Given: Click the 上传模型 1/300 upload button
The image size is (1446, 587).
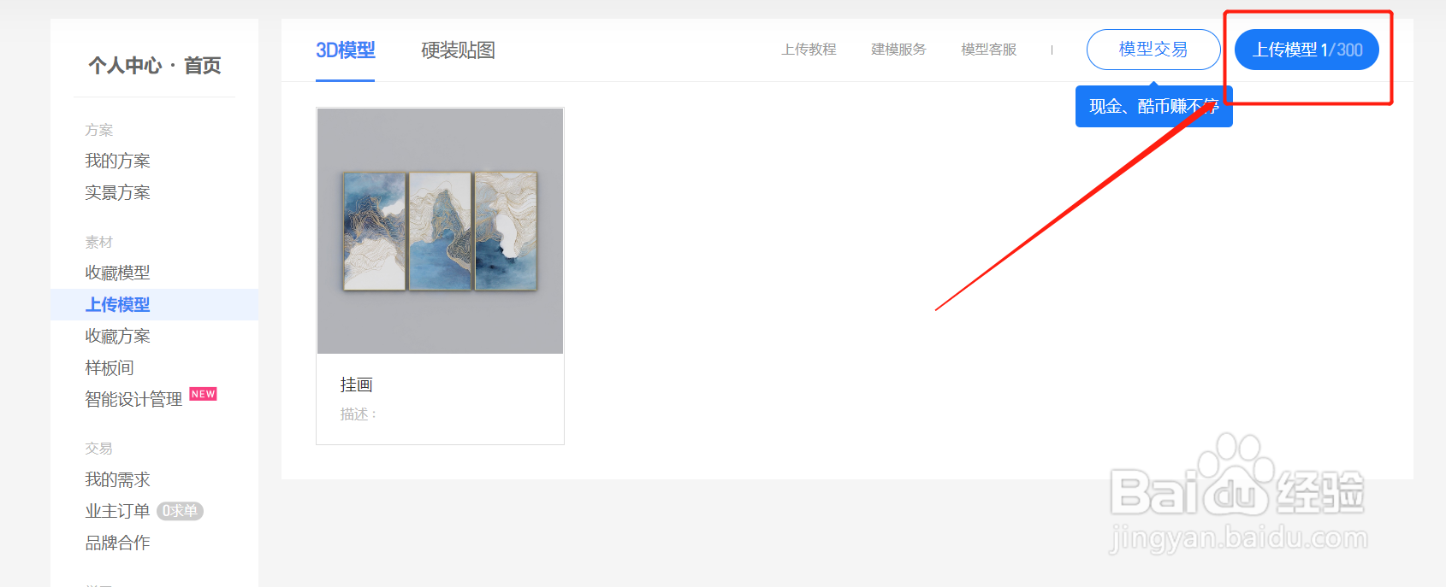Looking at the screenshot, I should (x=1307, y=50).
